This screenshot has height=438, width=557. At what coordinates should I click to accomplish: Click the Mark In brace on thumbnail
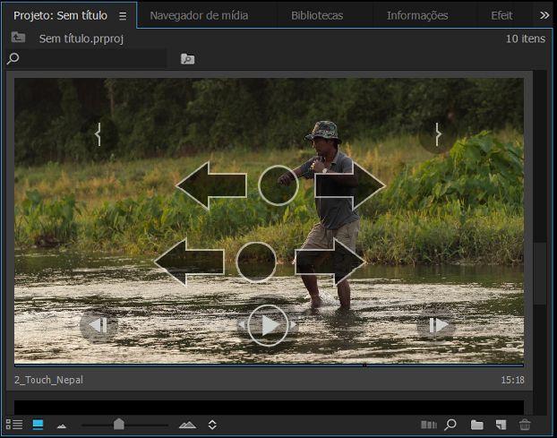coord(99,134)
